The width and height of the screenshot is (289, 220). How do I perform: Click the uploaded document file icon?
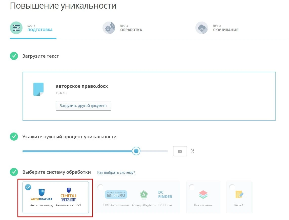[38, 89]
